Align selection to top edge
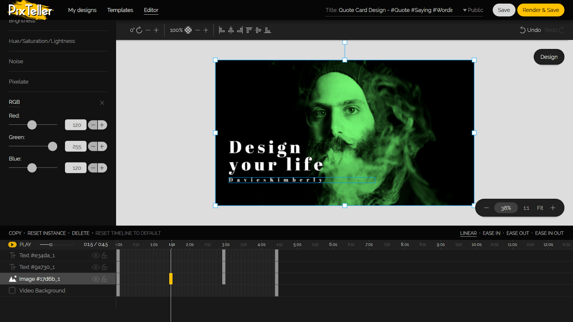Viewport: 573px width, 322px height. pos(249,30)
